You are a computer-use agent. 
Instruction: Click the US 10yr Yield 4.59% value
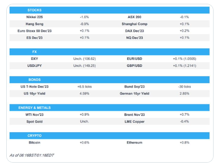(84, 93)
